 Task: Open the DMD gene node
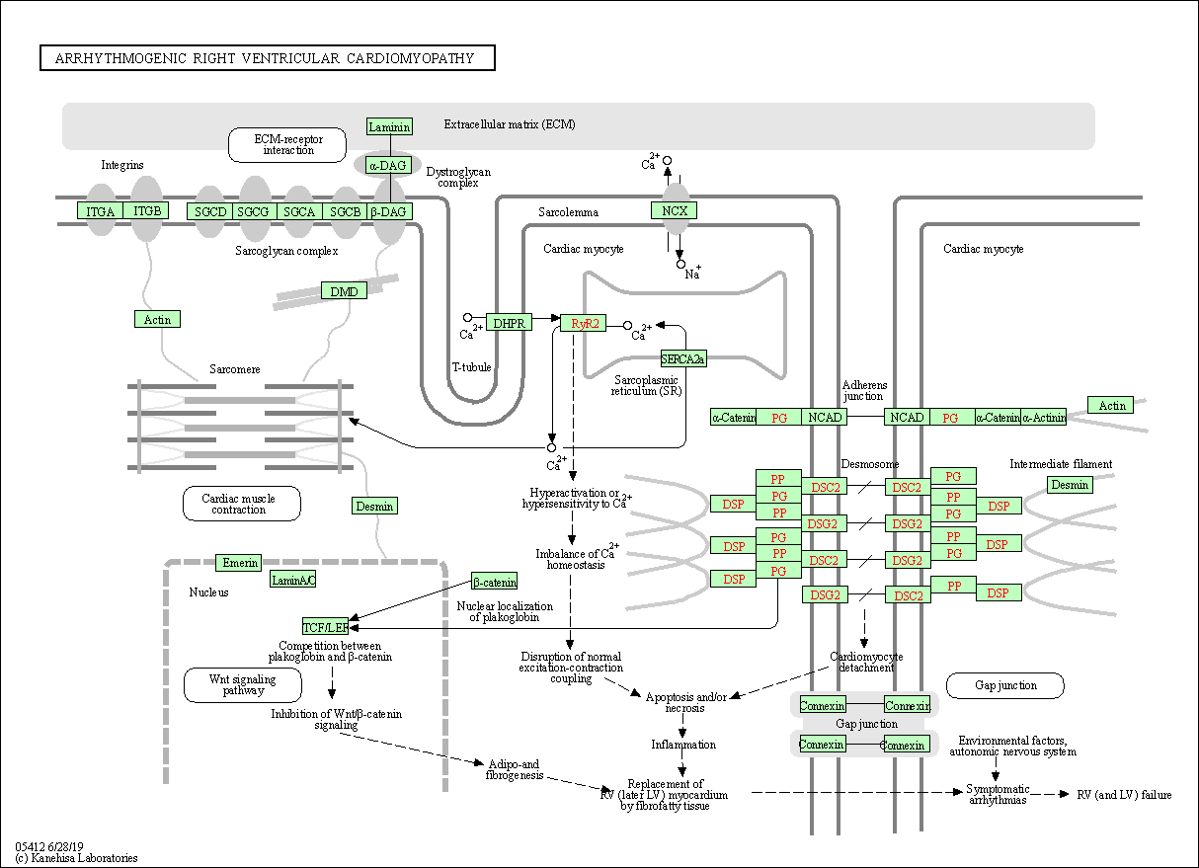click(344, 290)
